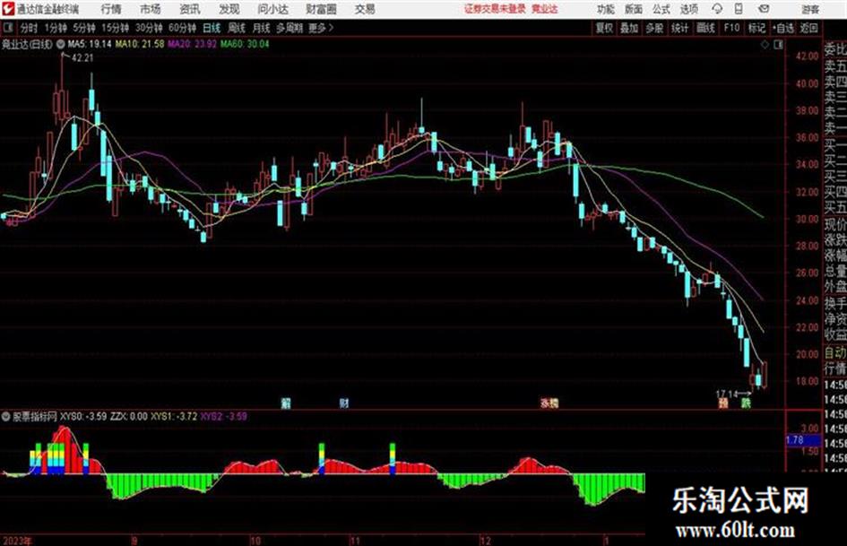Open the 画线 drawing tools
Image resolution: width=847 pixels, height=546 pixels.
tap(705, 28)
